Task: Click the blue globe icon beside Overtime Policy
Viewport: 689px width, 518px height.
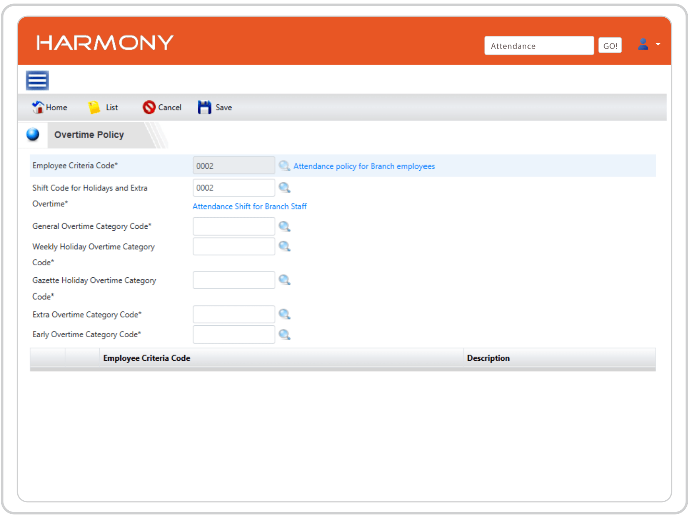Action: 33,134
